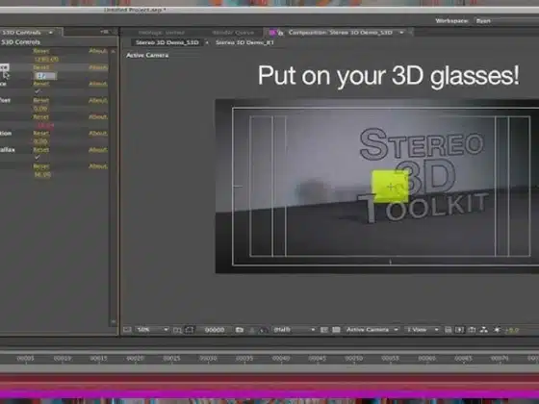This screenshot has height=404, width=539.
Task: Toggle pixel aspect ratio correction icon
Action: [x=448, y=330]
